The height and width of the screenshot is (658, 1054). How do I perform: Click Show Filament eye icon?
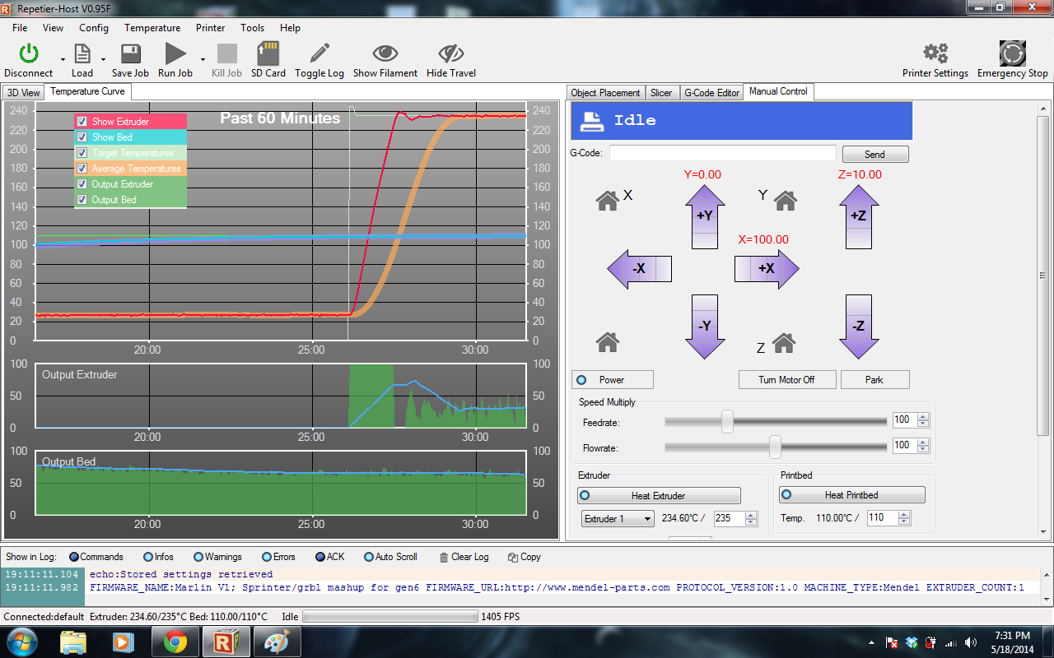coord(385,54)
